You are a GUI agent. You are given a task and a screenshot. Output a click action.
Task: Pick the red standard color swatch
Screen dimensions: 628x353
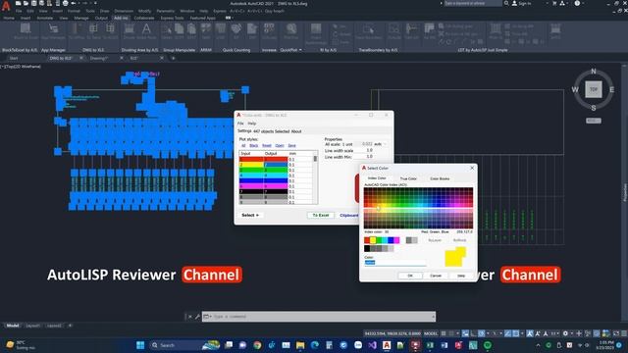[367, 240]
